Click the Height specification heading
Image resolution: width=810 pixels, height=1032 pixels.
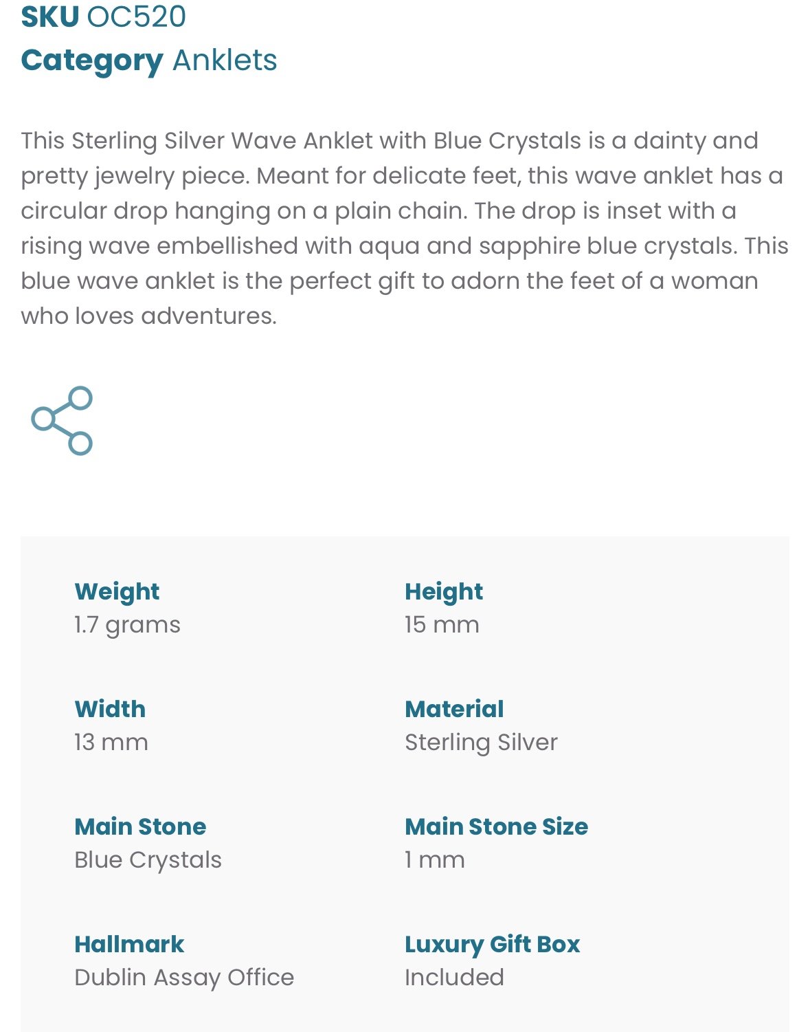[444, 591]
